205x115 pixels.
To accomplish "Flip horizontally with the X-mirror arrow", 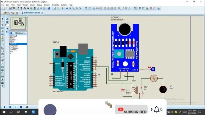I will click(x=7, y=29).
